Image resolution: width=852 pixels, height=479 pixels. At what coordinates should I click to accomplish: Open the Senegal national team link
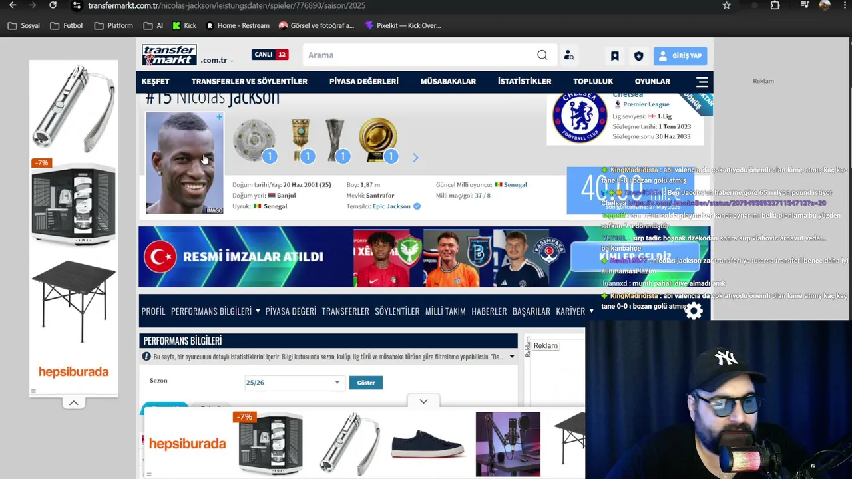coord(515,184)
